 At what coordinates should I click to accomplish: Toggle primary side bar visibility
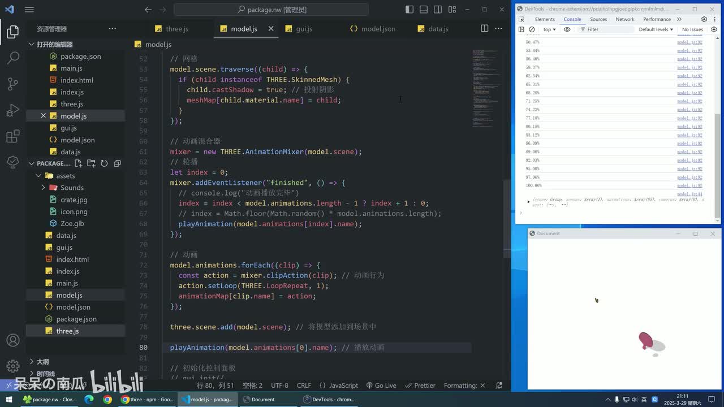[x=410, y=10]
